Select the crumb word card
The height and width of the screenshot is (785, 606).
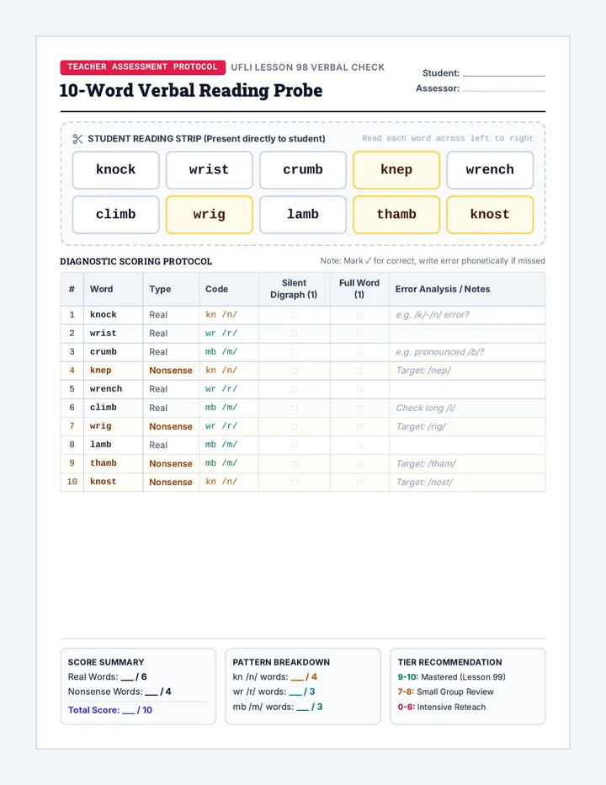coord(303,170)
